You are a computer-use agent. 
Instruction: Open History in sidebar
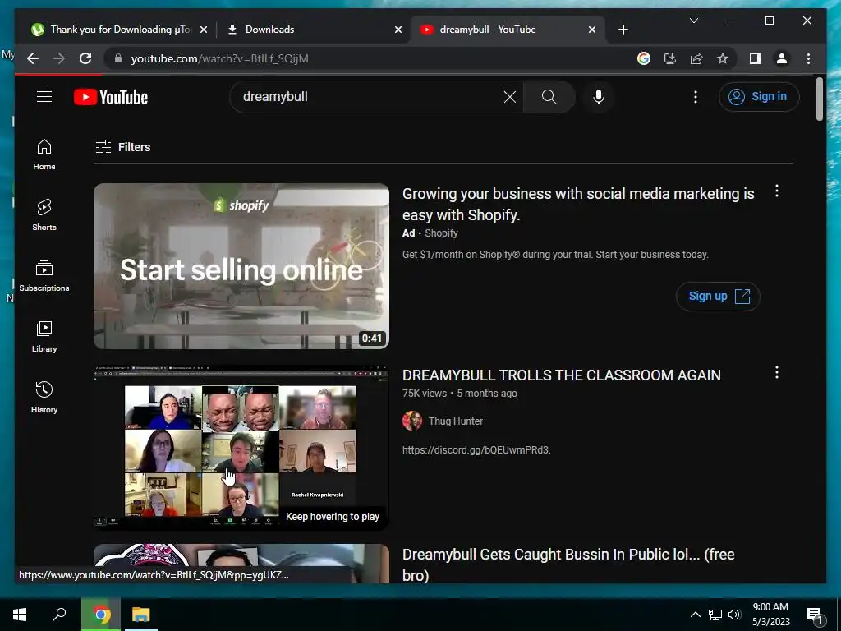(x=44, y=397)
